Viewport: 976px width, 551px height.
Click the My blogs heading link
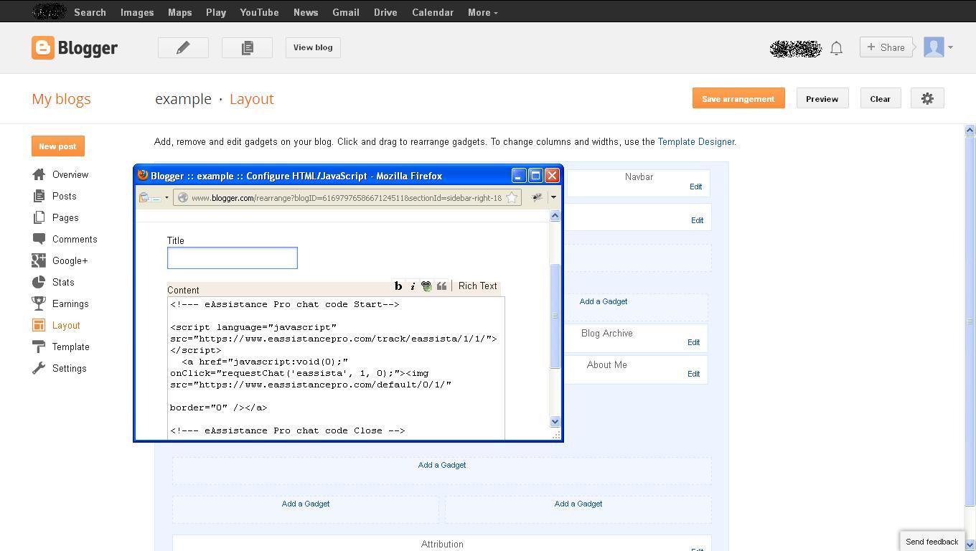(61, 99)
